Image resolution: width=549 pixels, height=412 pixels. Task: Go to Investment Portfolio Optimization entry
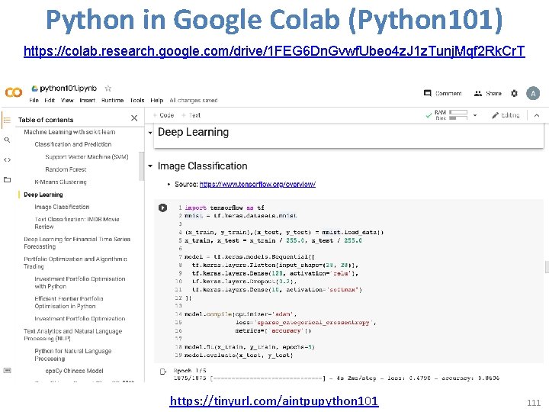(x=79, y=319)
